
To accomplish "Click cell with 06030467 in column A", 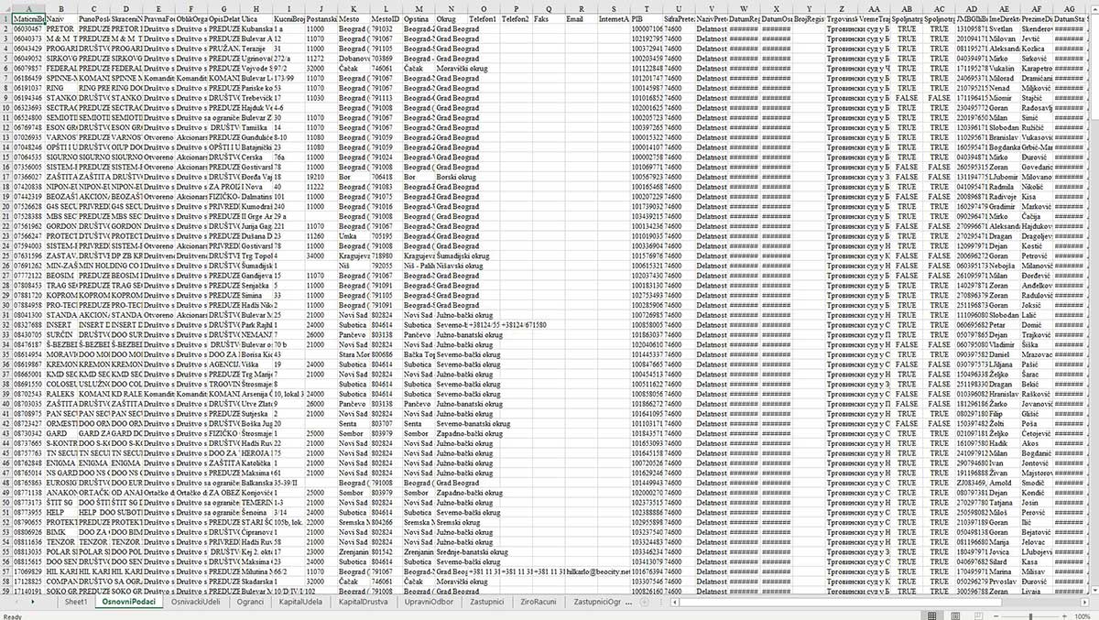I will [x=29, y=29].
